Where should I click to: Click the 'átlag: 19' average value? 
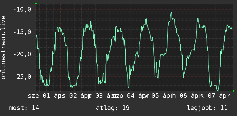(113, 108)
